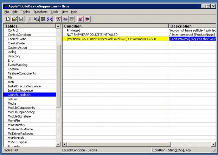
Task: Open the Tools menu
Action: pos(54,12)
